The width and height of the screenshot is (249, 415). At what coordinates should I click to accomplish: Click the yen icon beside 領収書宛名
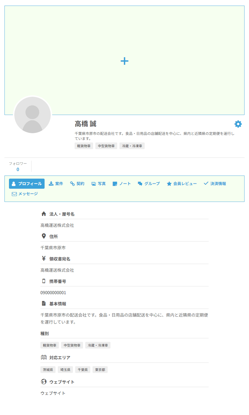click(44, 259)
